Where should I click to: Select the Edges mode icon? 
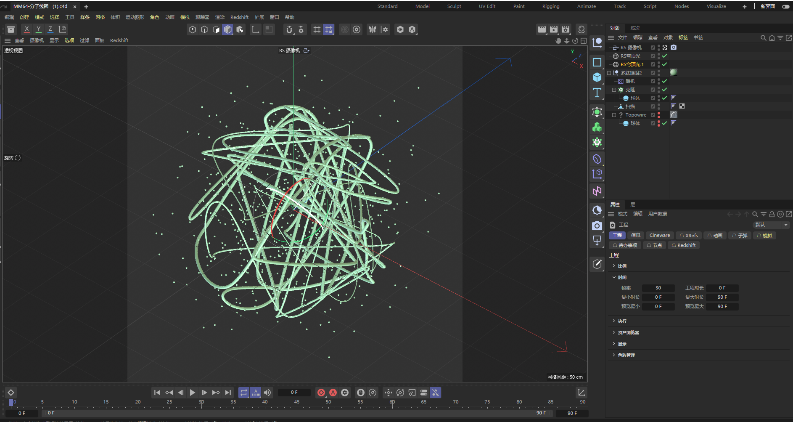click(x=204, y=29)
